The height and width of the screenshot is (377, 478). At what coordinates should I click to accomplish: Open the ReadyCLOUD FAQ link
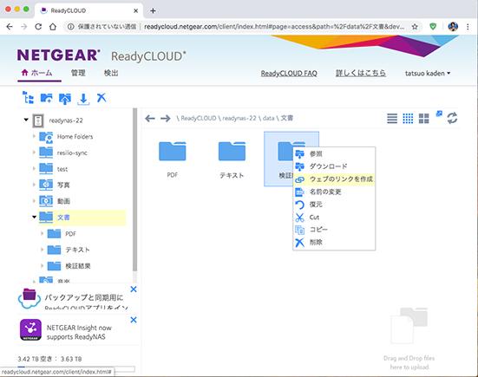point(289,74)
